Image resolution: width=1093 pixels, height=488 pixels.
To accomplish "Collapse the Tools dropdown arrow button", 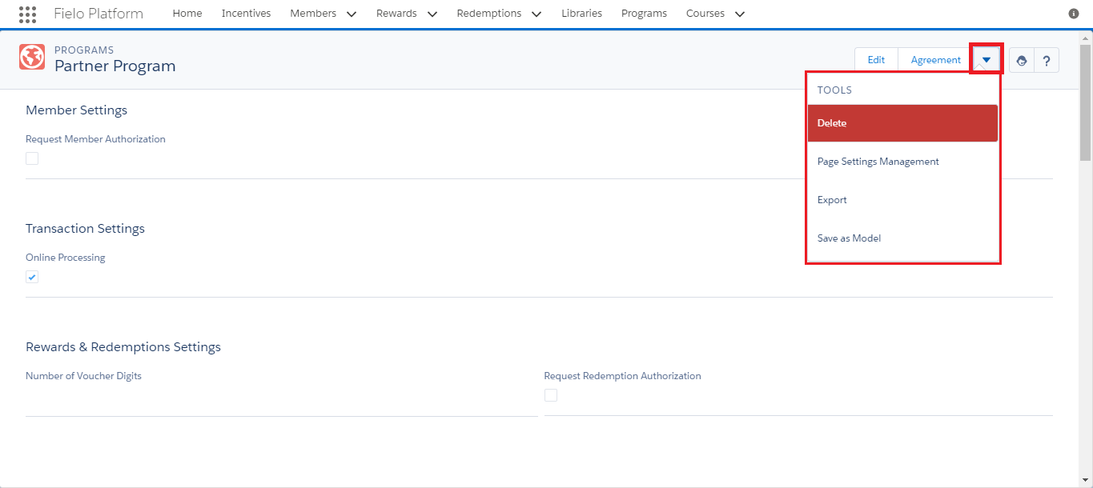I will [x=987, y=60].
